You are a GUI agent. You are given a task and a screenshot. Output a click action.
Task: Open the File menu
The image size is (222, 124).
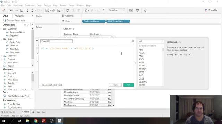3,6
